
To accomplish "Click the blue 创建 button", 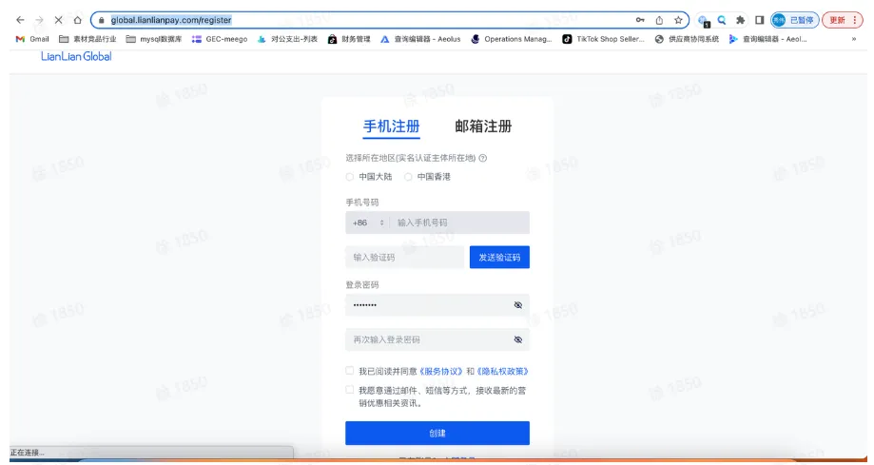I will (437, 434).
